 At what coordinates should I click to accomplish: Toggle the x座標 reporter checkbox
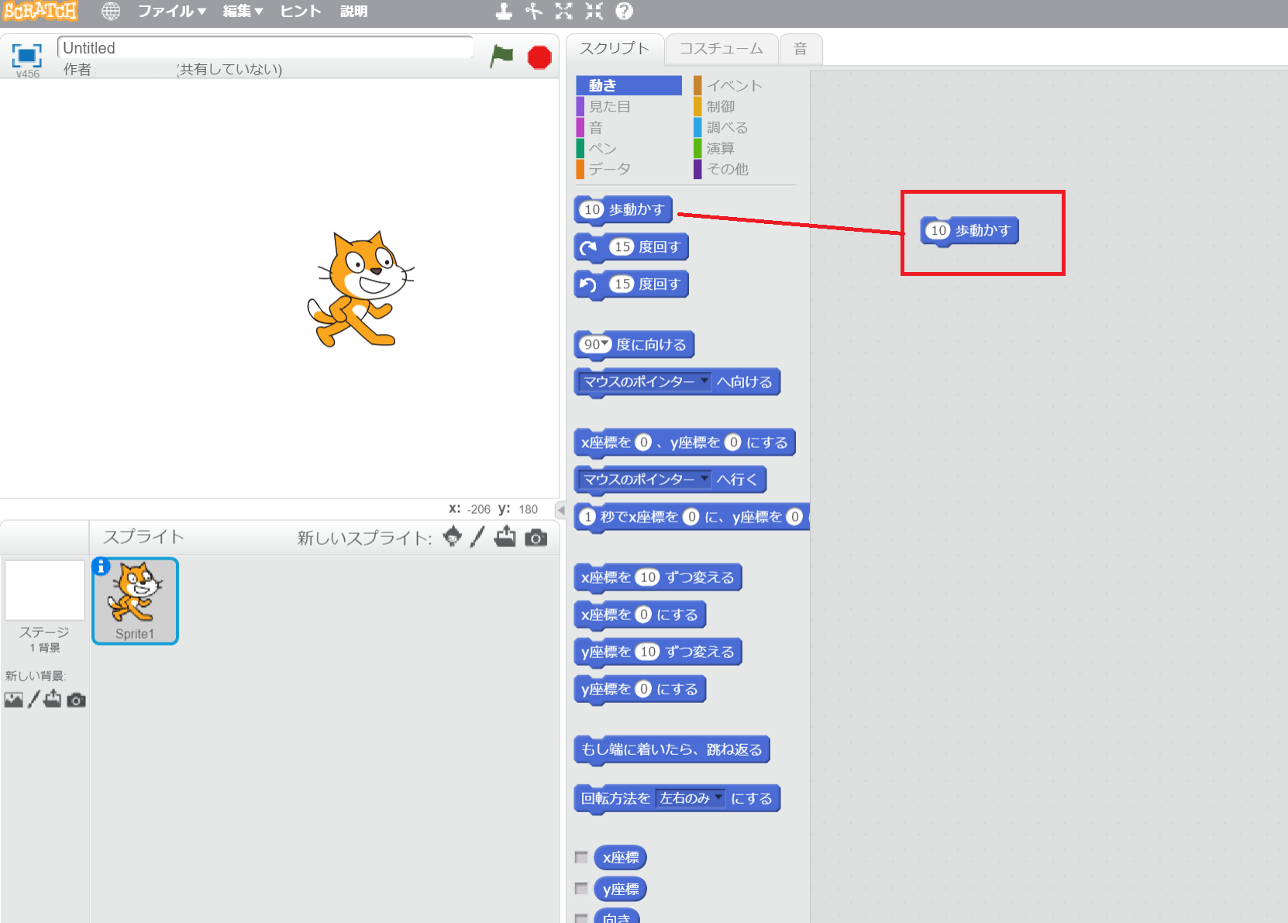click(x=581, y=857)
